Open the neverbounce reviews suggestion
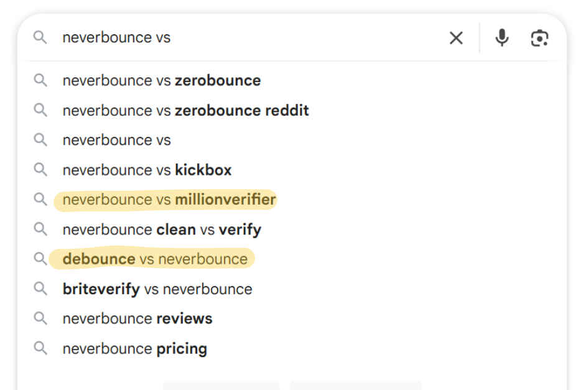This screenshot has width=586, height=390. tap(137, 318)
